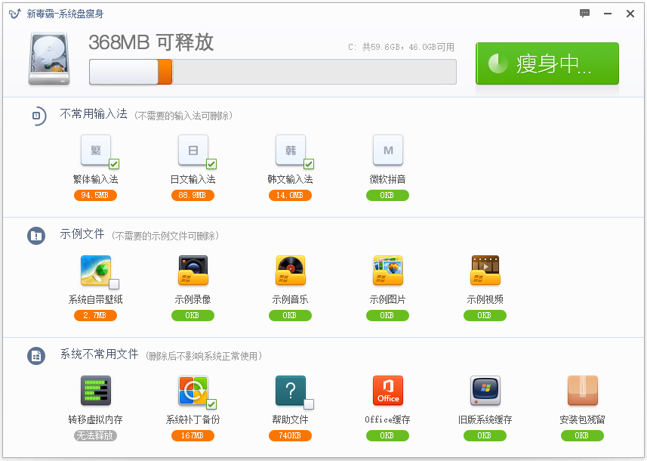Uncheck the 繁体输入法 checkbox

point(114,164)
